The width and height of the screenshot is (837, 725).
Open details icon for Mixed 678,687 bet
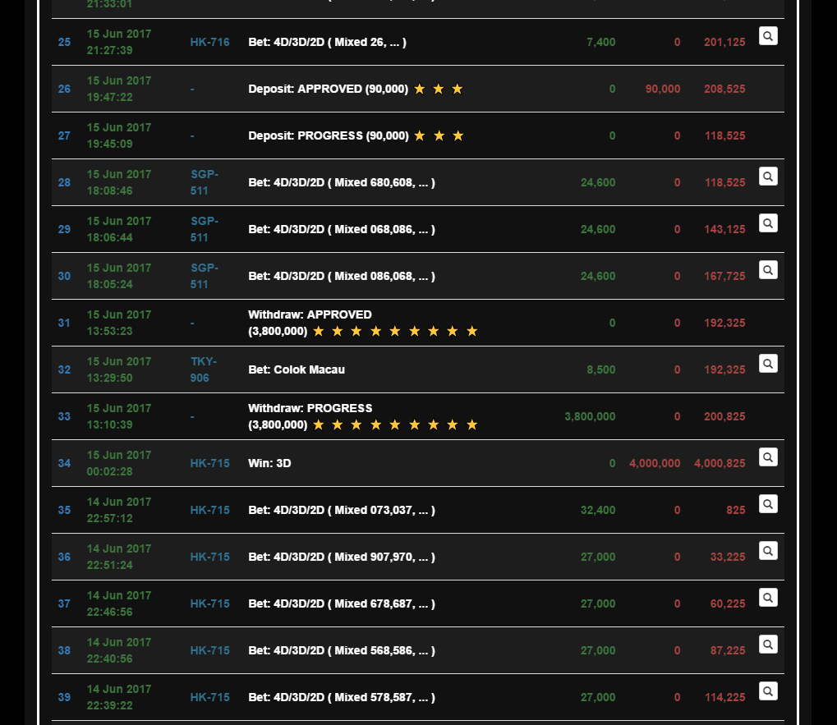click(768, 597)
